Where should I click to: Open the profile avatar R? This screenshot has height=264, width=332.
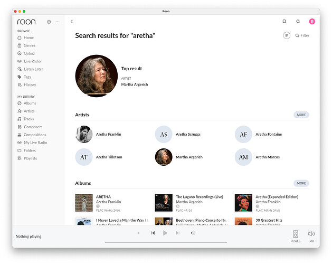pyautogui.click(x=312, y=22)
